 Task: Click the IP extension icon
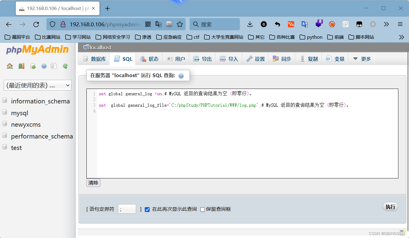point(346,24)
